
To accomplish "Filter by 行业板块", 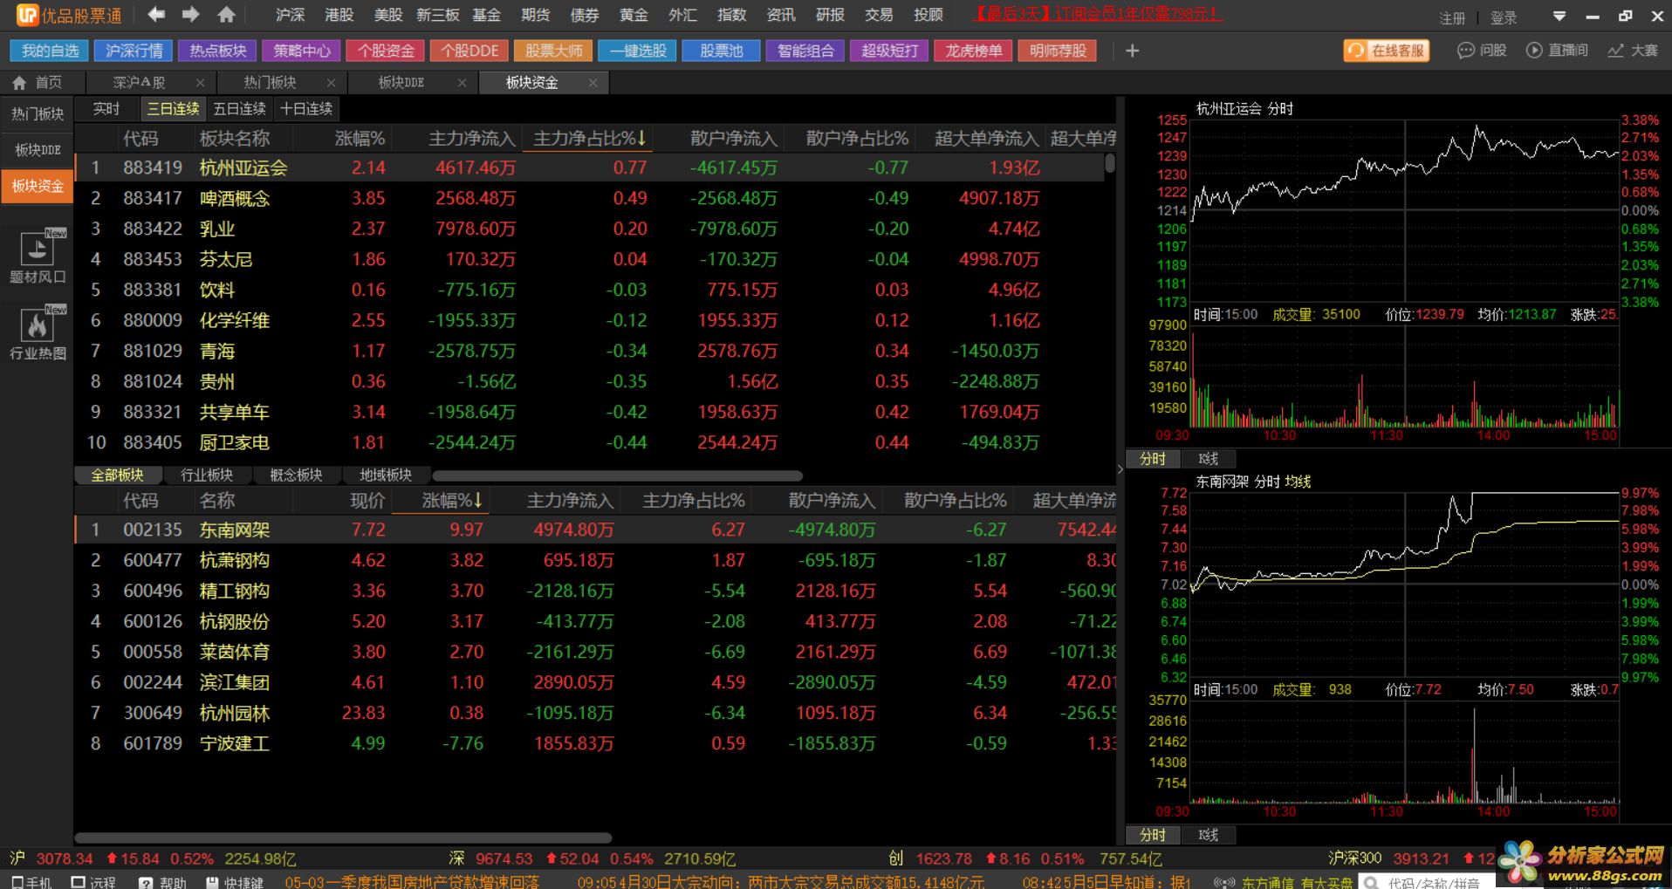I will coord(207,475).
